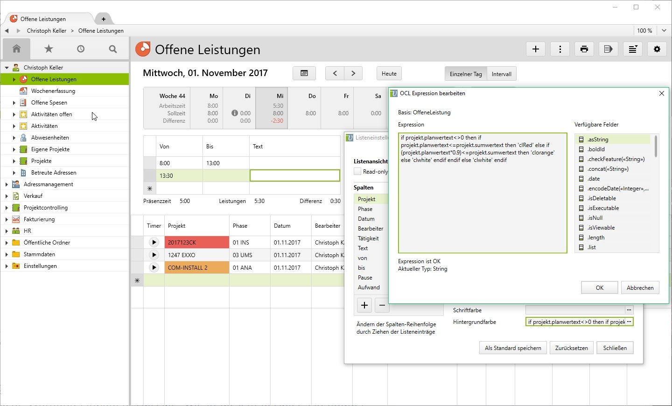This screenshot has width=672, height=406.
Task: Click OK in OCL Expression dialog
Action: (x=599, y=287)
